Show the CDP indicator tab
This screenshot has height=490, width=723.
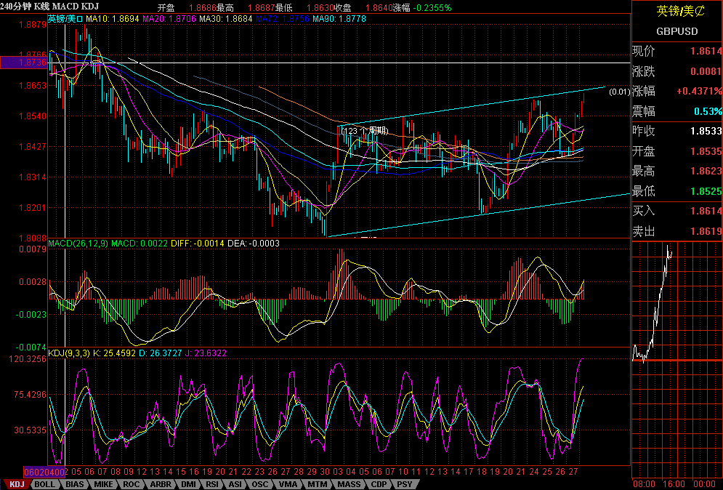pos(379,484)
